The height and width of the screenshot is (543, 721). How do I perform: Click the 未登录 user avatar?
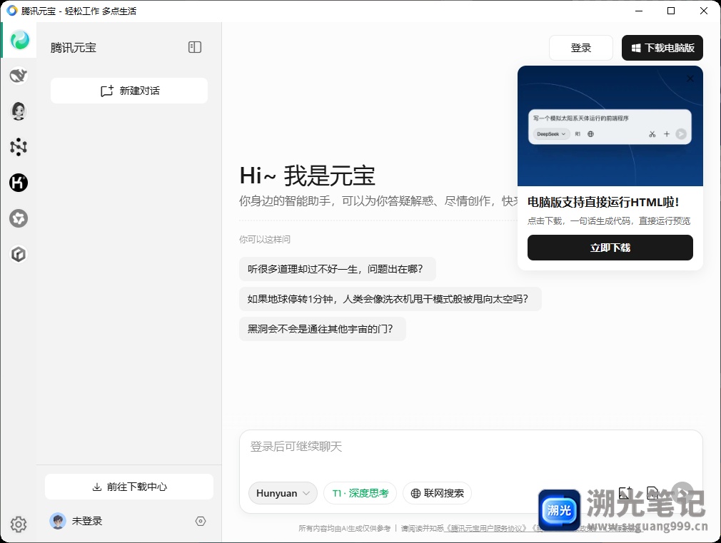[58, 521]
